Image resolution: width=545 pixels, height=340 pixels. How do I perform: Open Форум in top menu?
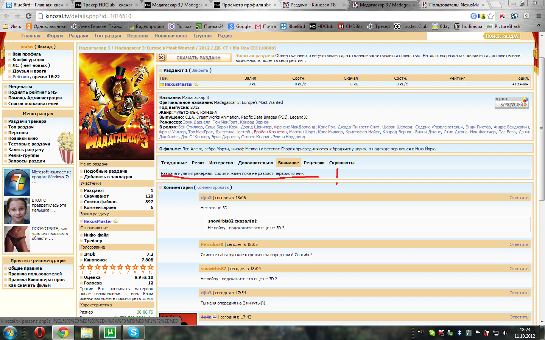pyautogui.click(x=54, y=36)
